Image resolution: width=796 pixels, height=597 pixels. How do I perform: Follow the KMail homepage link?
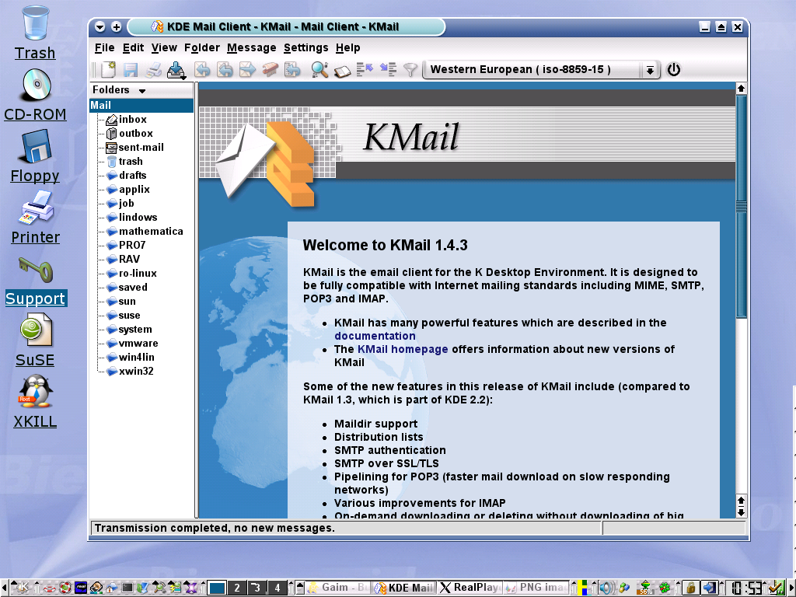tap(403, 349)
